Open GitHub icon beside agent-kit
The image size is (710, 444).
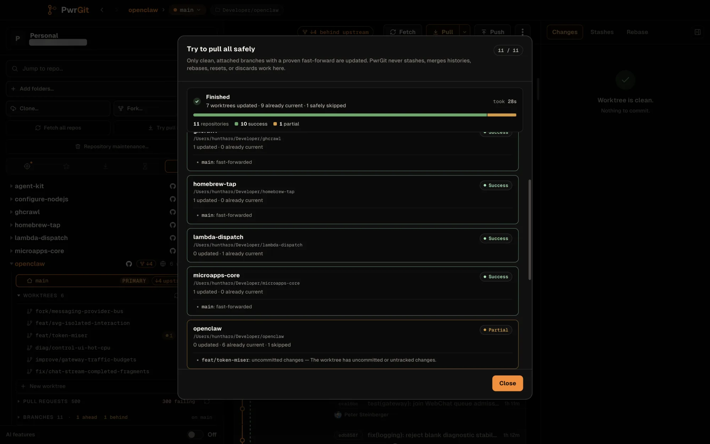coord(173,186)
